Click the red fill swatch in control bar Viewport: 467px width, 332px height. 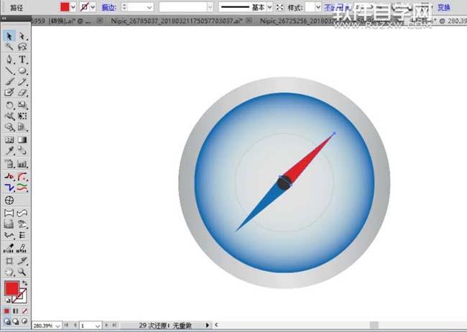click(x=65, y=7)
